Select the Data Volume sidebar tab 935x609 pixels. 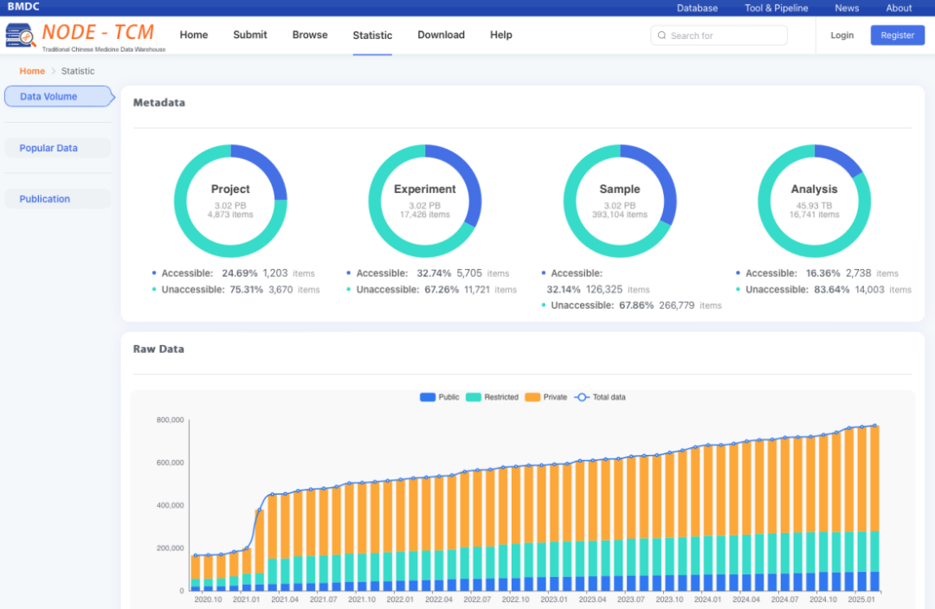coord(59,97)
